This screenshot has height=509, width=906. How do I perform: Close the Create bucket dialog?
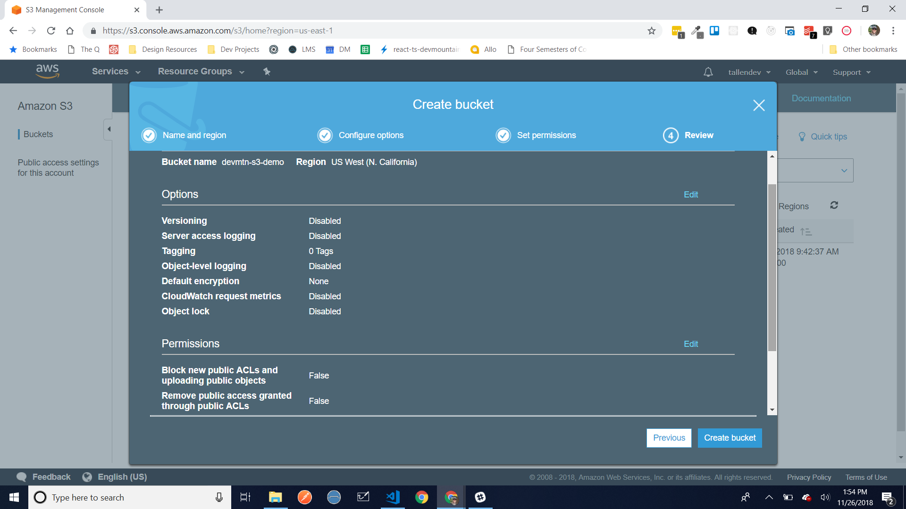point(759,105)
